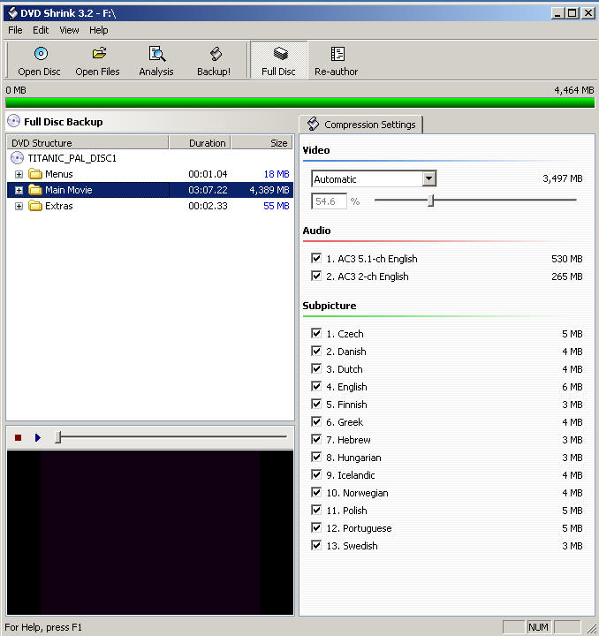Start the Backup! action
The image size is (599, 636).
[214, 61]
